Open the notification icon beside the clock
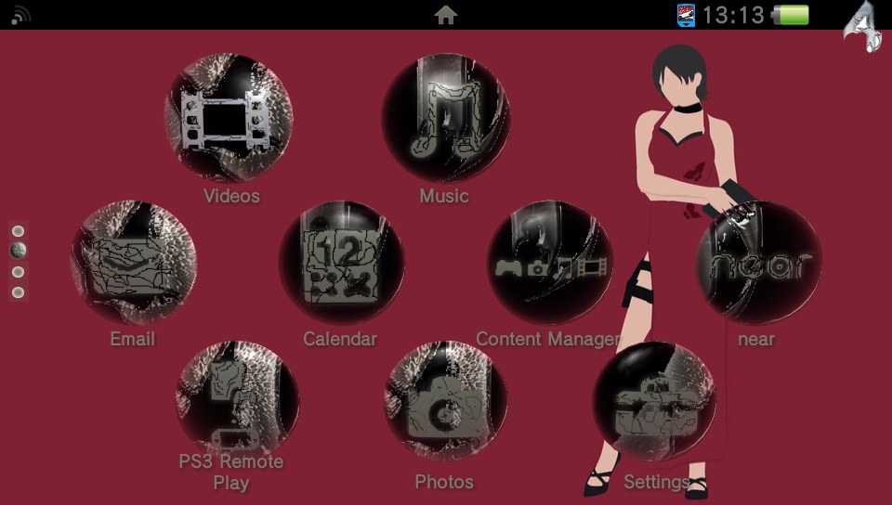Viewport: 892px width, 505px height. click(686, 15)
